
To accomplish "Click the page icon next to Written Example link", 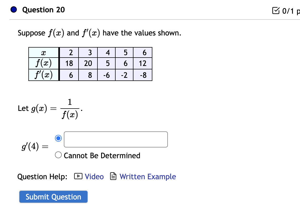I will click(113, 176).
